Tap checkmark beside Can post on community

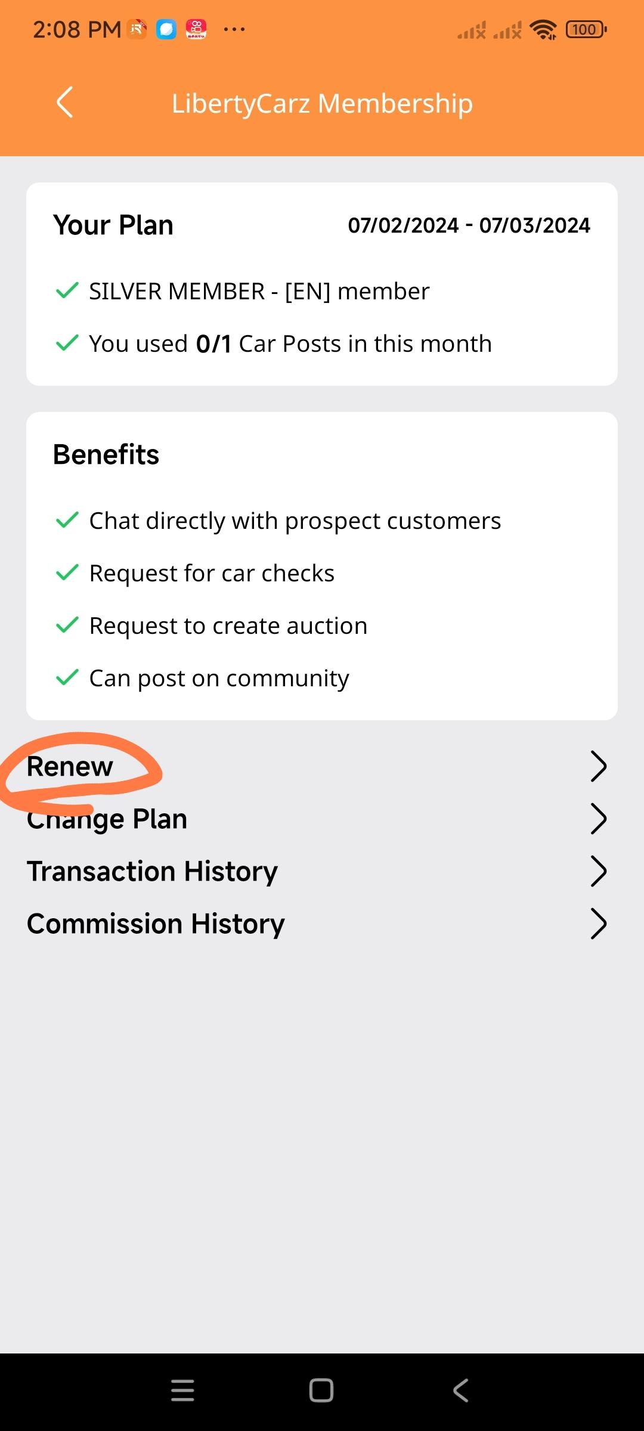67,677
